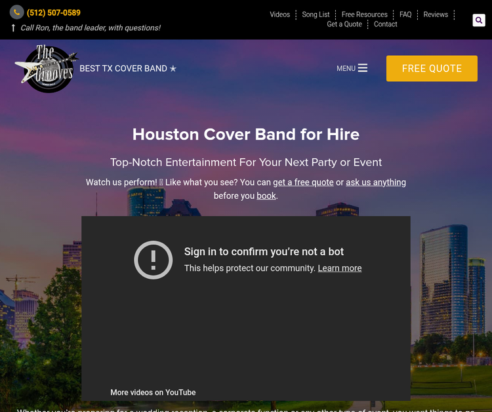Click the hamburger MENU icon
Screen dimensions: 492x412
click(x=362, y=68)
